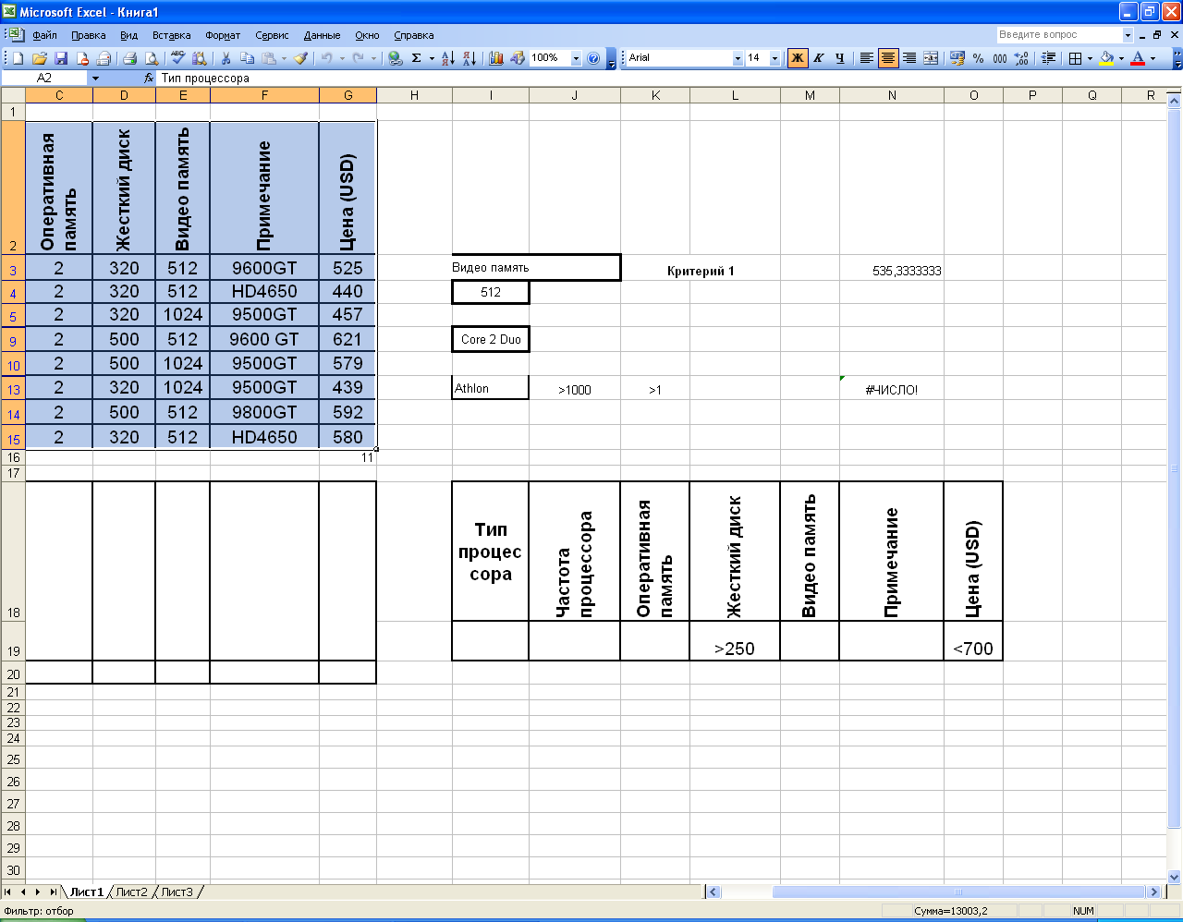Apply the yellow fill color bucket
Image resolution: width=1183 pixels, height=922 pixels.
[1107, 58]
